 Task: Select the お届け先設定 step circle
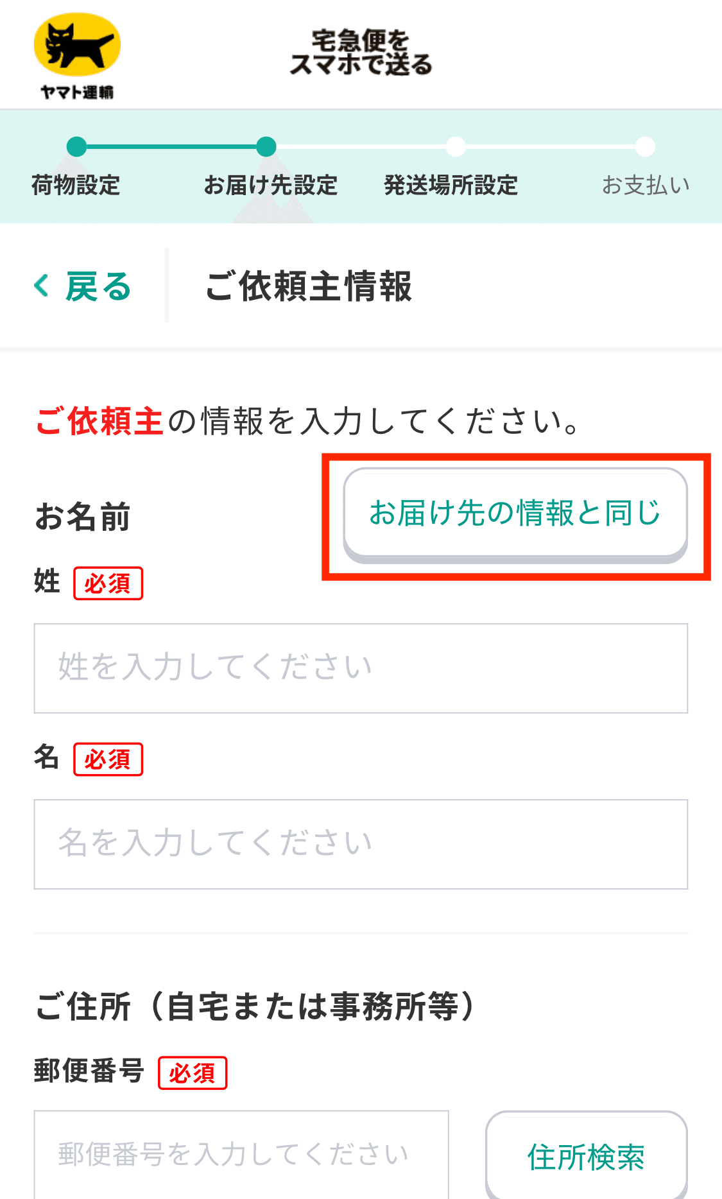point(266,146)
